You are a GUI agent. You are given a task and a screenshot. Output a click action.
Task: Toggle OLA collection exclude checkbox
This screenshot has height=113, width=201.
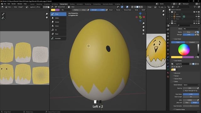pyautogui.click(x=194, y=12)
